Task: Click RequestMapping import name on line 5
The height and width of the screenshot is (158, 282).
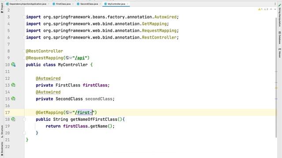Action: [159, 31]
